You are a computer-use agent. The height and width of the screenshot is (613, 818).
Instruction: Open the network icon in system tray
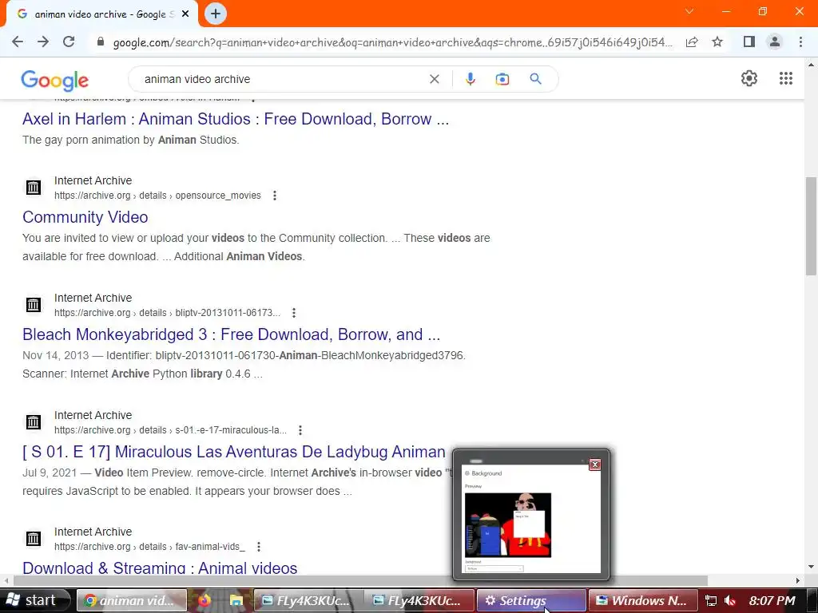(710, 600)
